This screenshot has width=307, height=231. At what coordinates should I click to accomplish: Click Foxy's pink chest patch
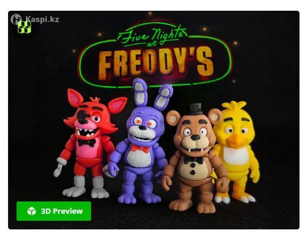pyautogui.click(x=88, y=150)
